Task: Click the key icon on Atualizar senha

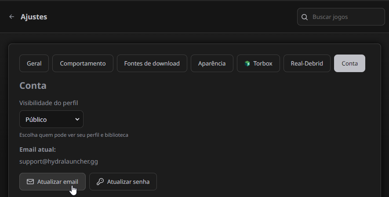Action: pos(100,182)
